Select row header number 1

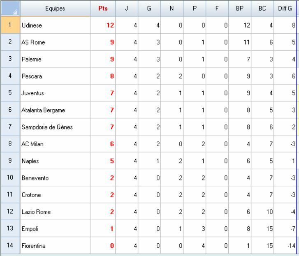(x=10, y=25)
